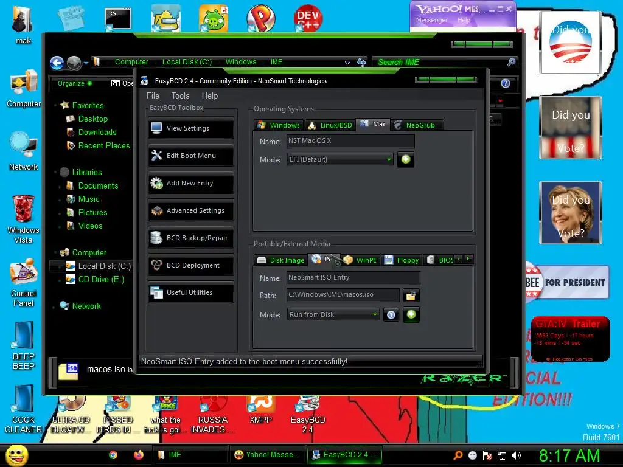Switch to the BIOS tab
The width and height of the screenshot is (623, 467).
click(x=440, y=260)
